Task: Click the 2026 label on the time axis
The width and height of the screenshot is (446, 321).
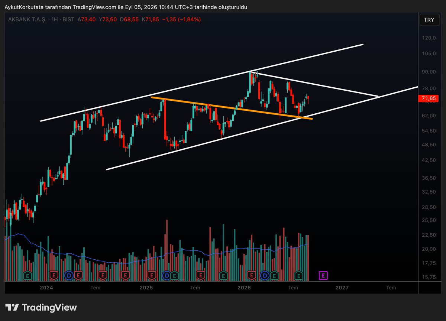Action: 244,288
